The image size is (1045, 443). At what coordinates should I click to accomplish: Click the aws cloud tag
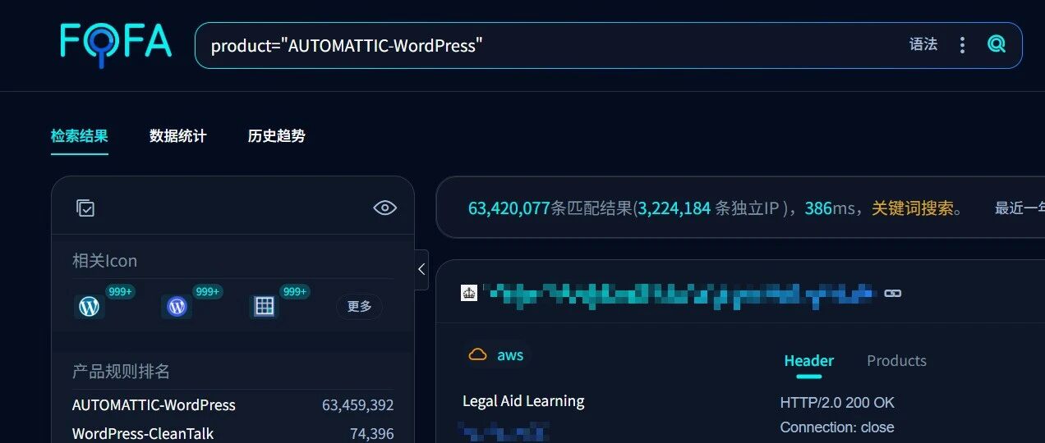[495, 355]
